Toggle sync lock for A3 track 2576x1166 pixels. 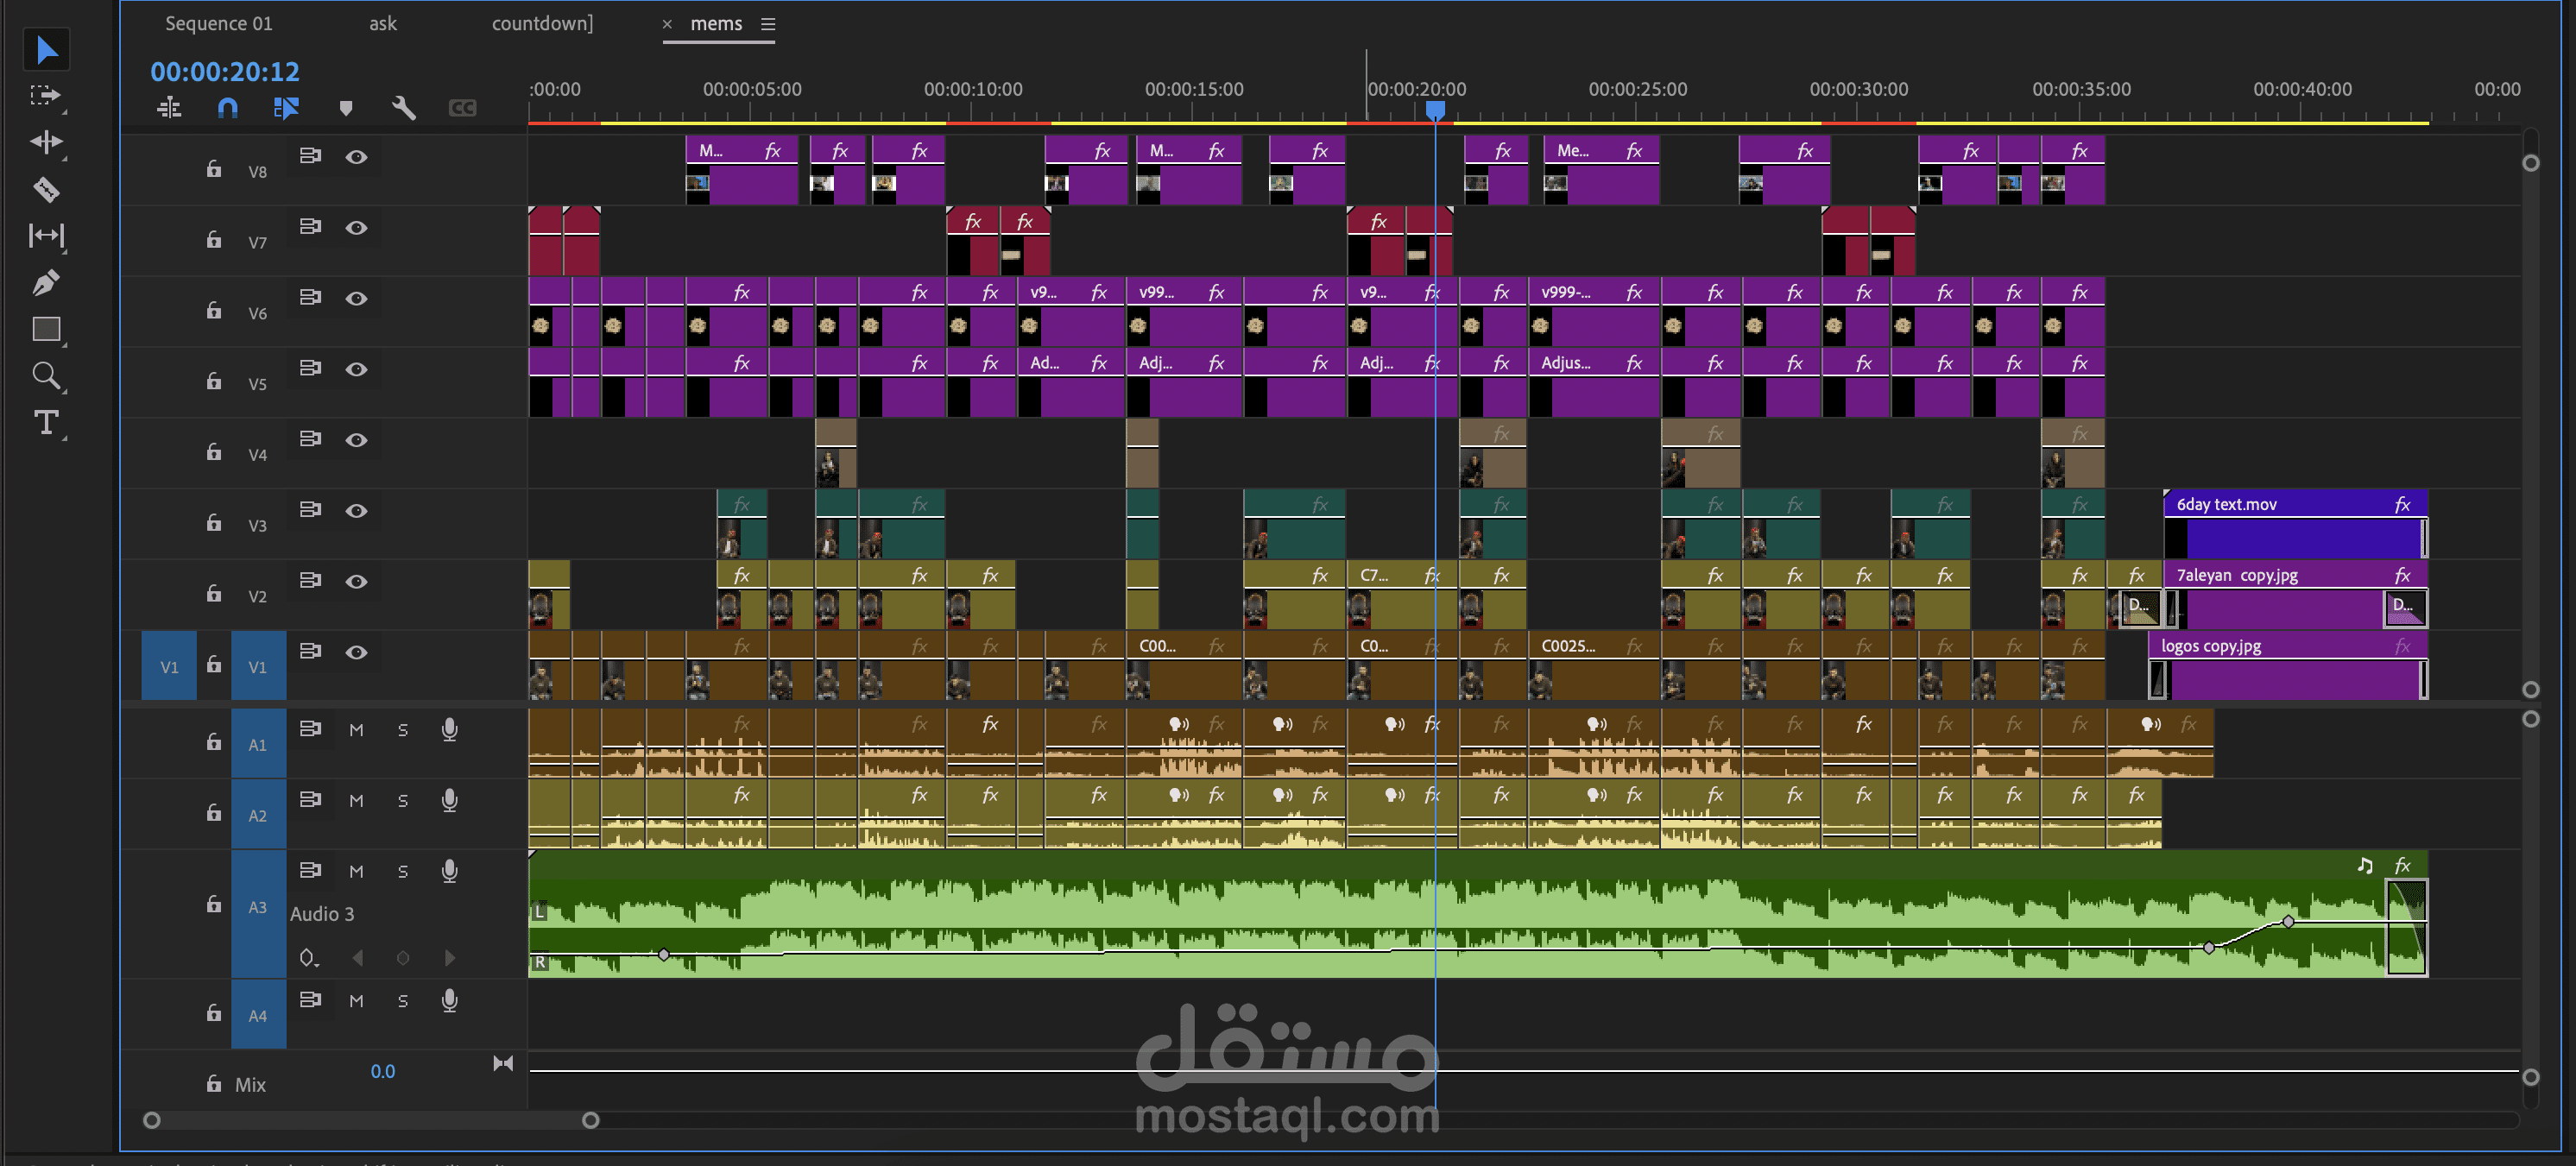311,870
